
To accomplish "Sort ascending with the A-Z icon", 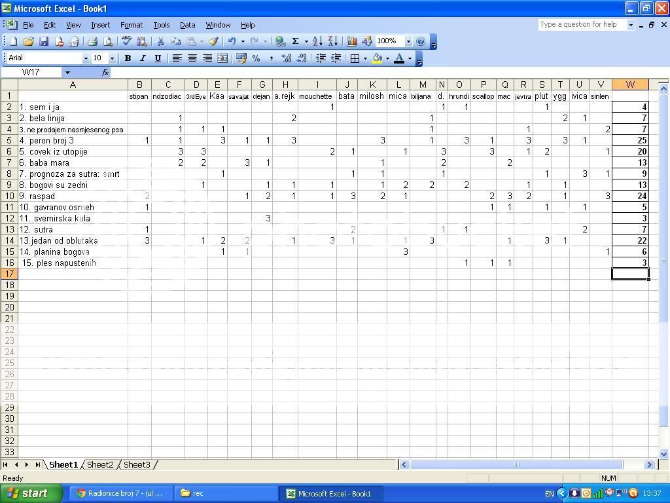I will (x=317, y=41).
